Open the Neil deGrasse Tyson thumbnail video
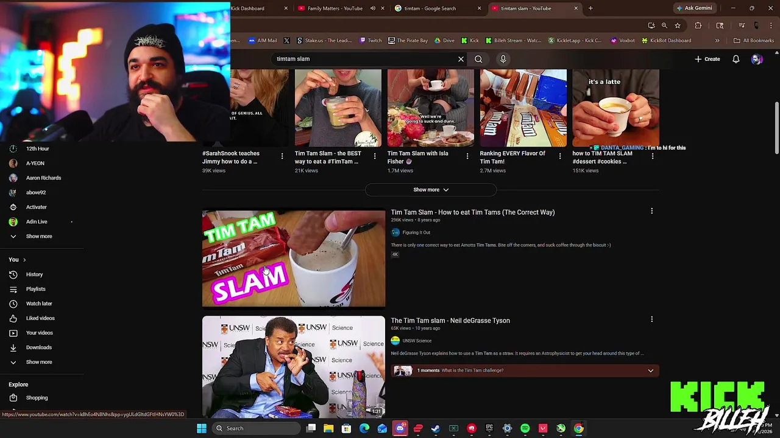780x438 pixels. 294,366
